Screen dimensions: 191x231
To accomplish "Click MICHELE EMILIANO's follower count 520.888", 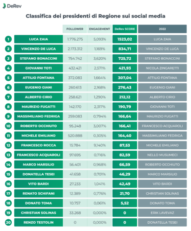I will tap(75, 136).
